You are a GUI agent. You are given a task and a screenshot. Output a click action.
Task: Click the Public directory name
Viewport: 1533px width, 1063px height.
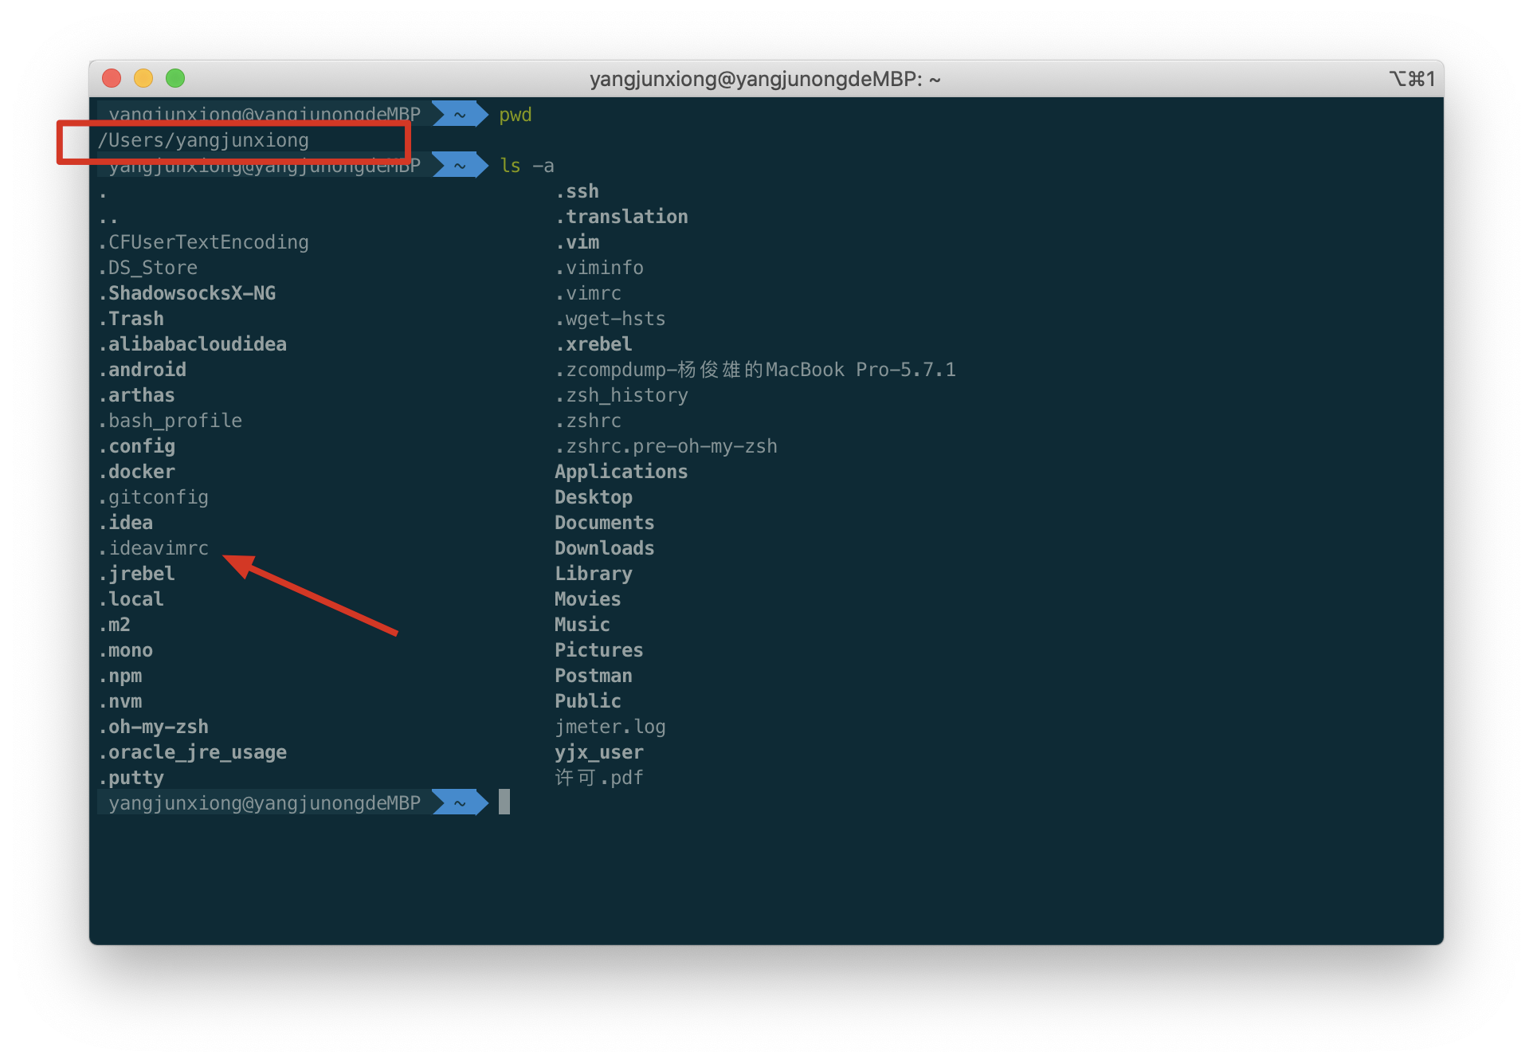click(x=588, y=701)
